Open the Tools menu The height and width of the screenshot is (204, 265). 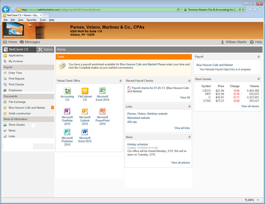click(43, 20)
